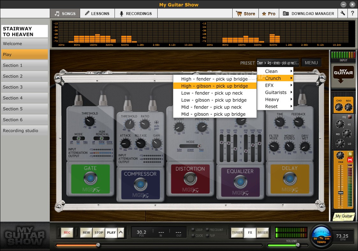Viewport: 358px width, 251px height.
Task: Click the PAN knob in mixer strip
Action: pos(340,155)
